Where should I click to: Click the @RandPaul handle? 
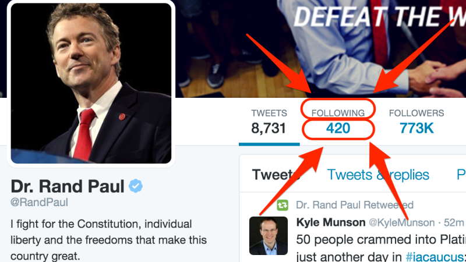(39, 202)
